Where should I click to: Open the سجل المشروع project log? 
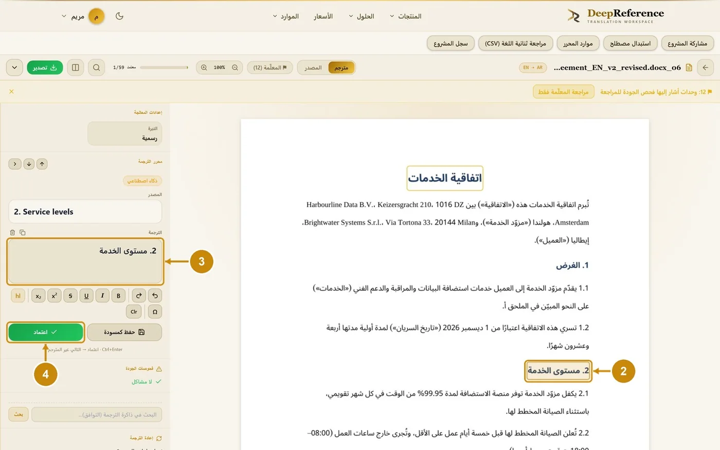click(x=451, y=43)
